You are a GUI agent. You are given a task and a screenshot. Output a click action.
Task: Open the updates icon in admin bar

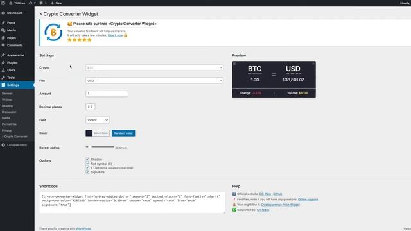coord(30,3)
